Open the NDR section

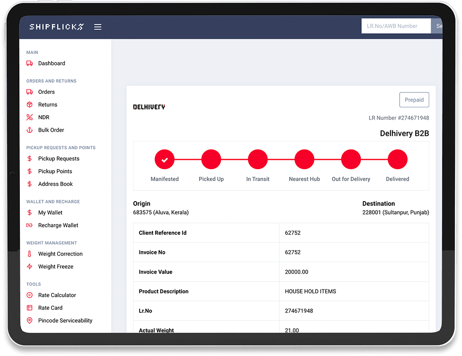point(43,117)
